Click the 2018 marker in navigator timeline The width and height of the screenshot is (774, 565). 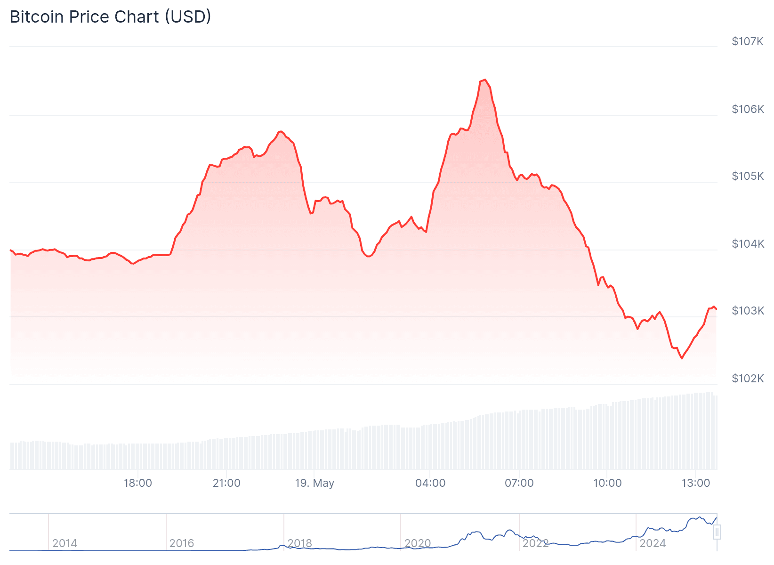point(300,543)
